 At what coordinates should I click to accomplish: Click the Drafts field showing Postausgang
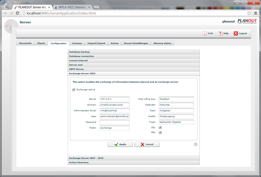point(176,116)
